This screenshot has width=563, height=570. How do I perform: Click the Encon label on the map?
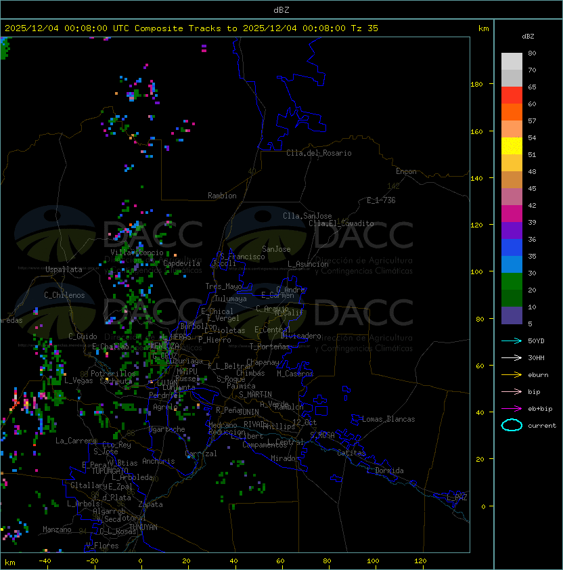(x=406, y=171)
